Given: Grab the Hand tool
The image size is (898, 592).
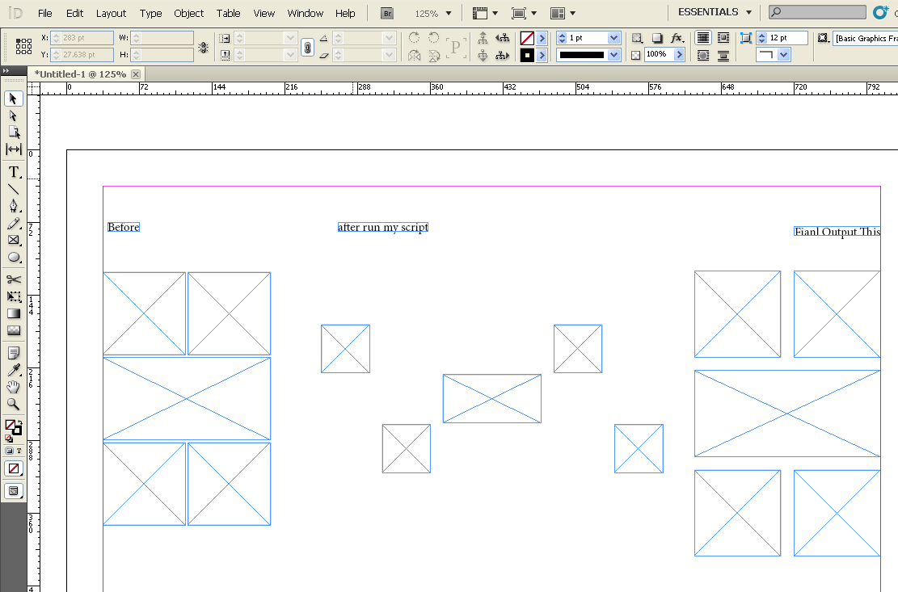Looking at the screenshot, I should (13, 385).
